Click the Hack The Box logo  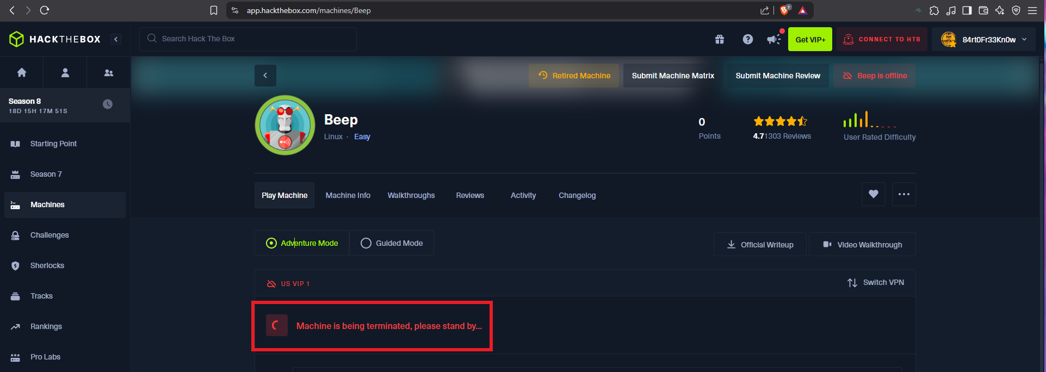tap(55, 39)
